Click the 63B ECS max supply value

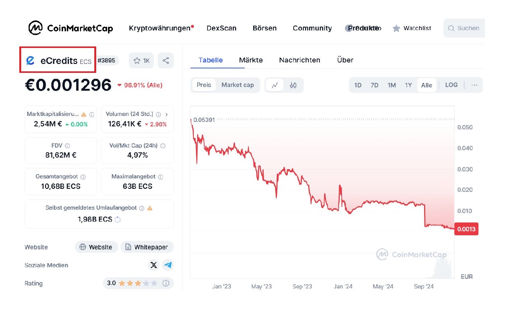[137, 186]
